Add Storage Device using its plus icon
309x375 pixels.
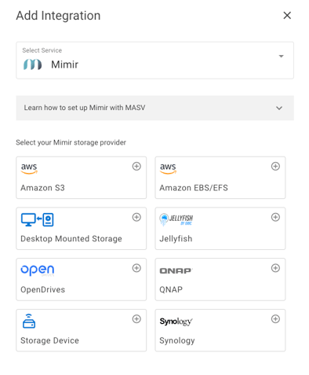136,319
